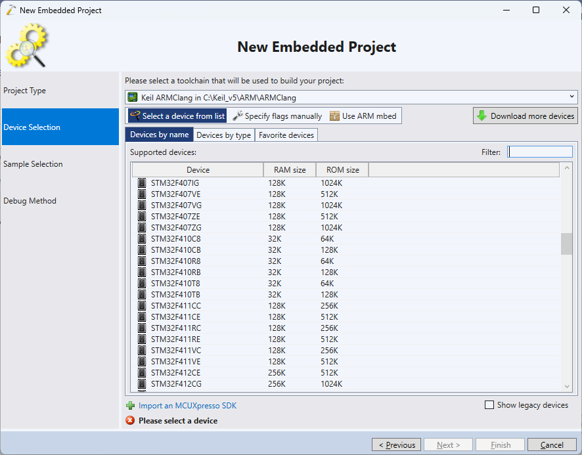Select the STM32F407VG device name
Image resolution: width=582 pixels, height=455 pixels.
176,206
